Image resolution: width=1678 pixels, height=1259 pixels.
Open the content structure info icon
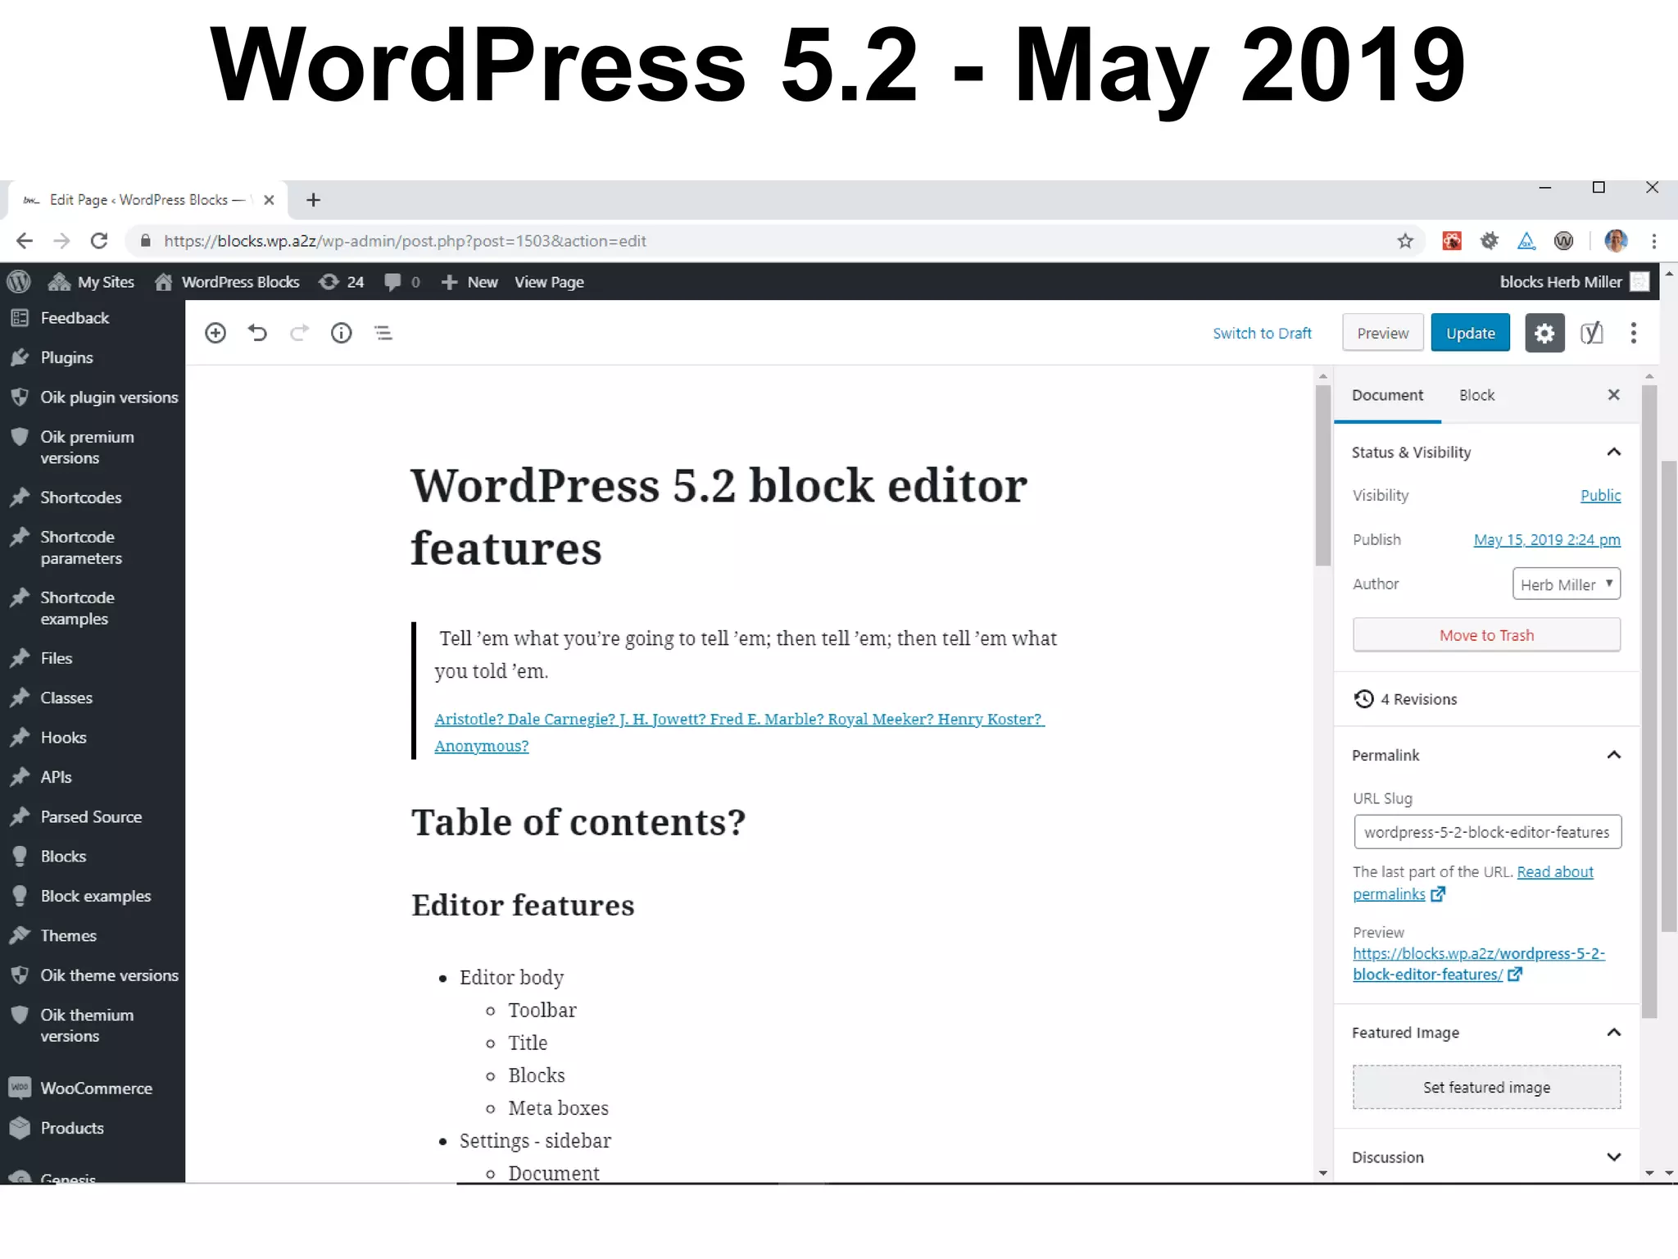pyautogui.click(x=341, y=333)
